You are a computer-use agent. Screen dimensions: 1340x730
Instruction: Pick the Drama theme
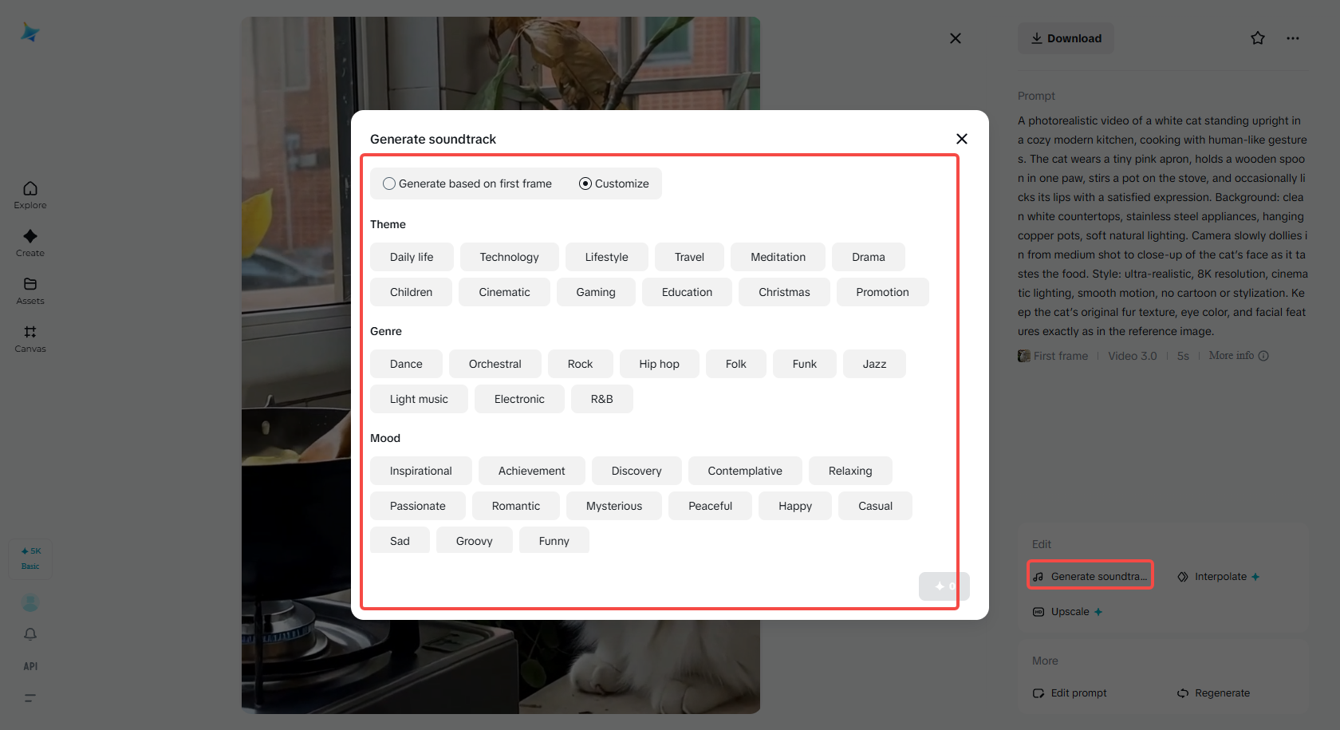coord(869,257)
